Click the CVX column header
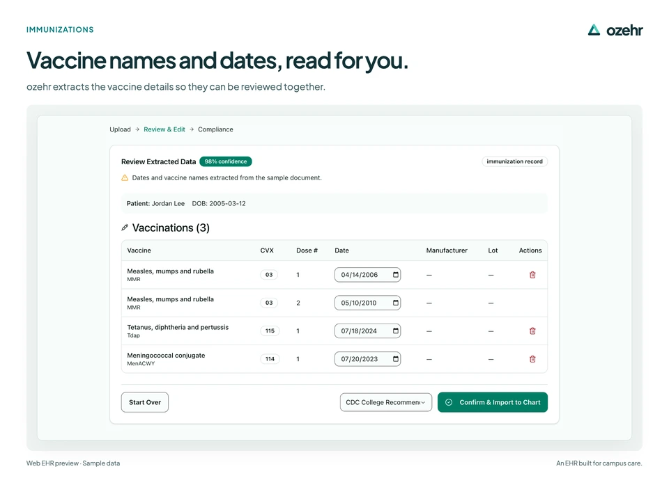The height and width of the screenshot is (501, 669). [x=267, y=250]
